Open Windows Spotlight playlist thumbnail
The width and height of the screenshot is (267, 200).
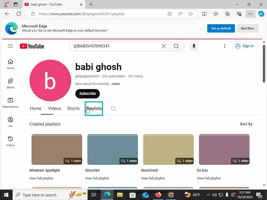57,149
